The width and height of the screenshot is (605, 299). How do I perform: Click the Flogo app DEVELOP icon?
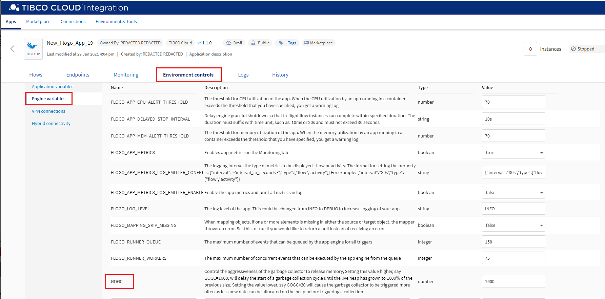[x=33, y=49]
